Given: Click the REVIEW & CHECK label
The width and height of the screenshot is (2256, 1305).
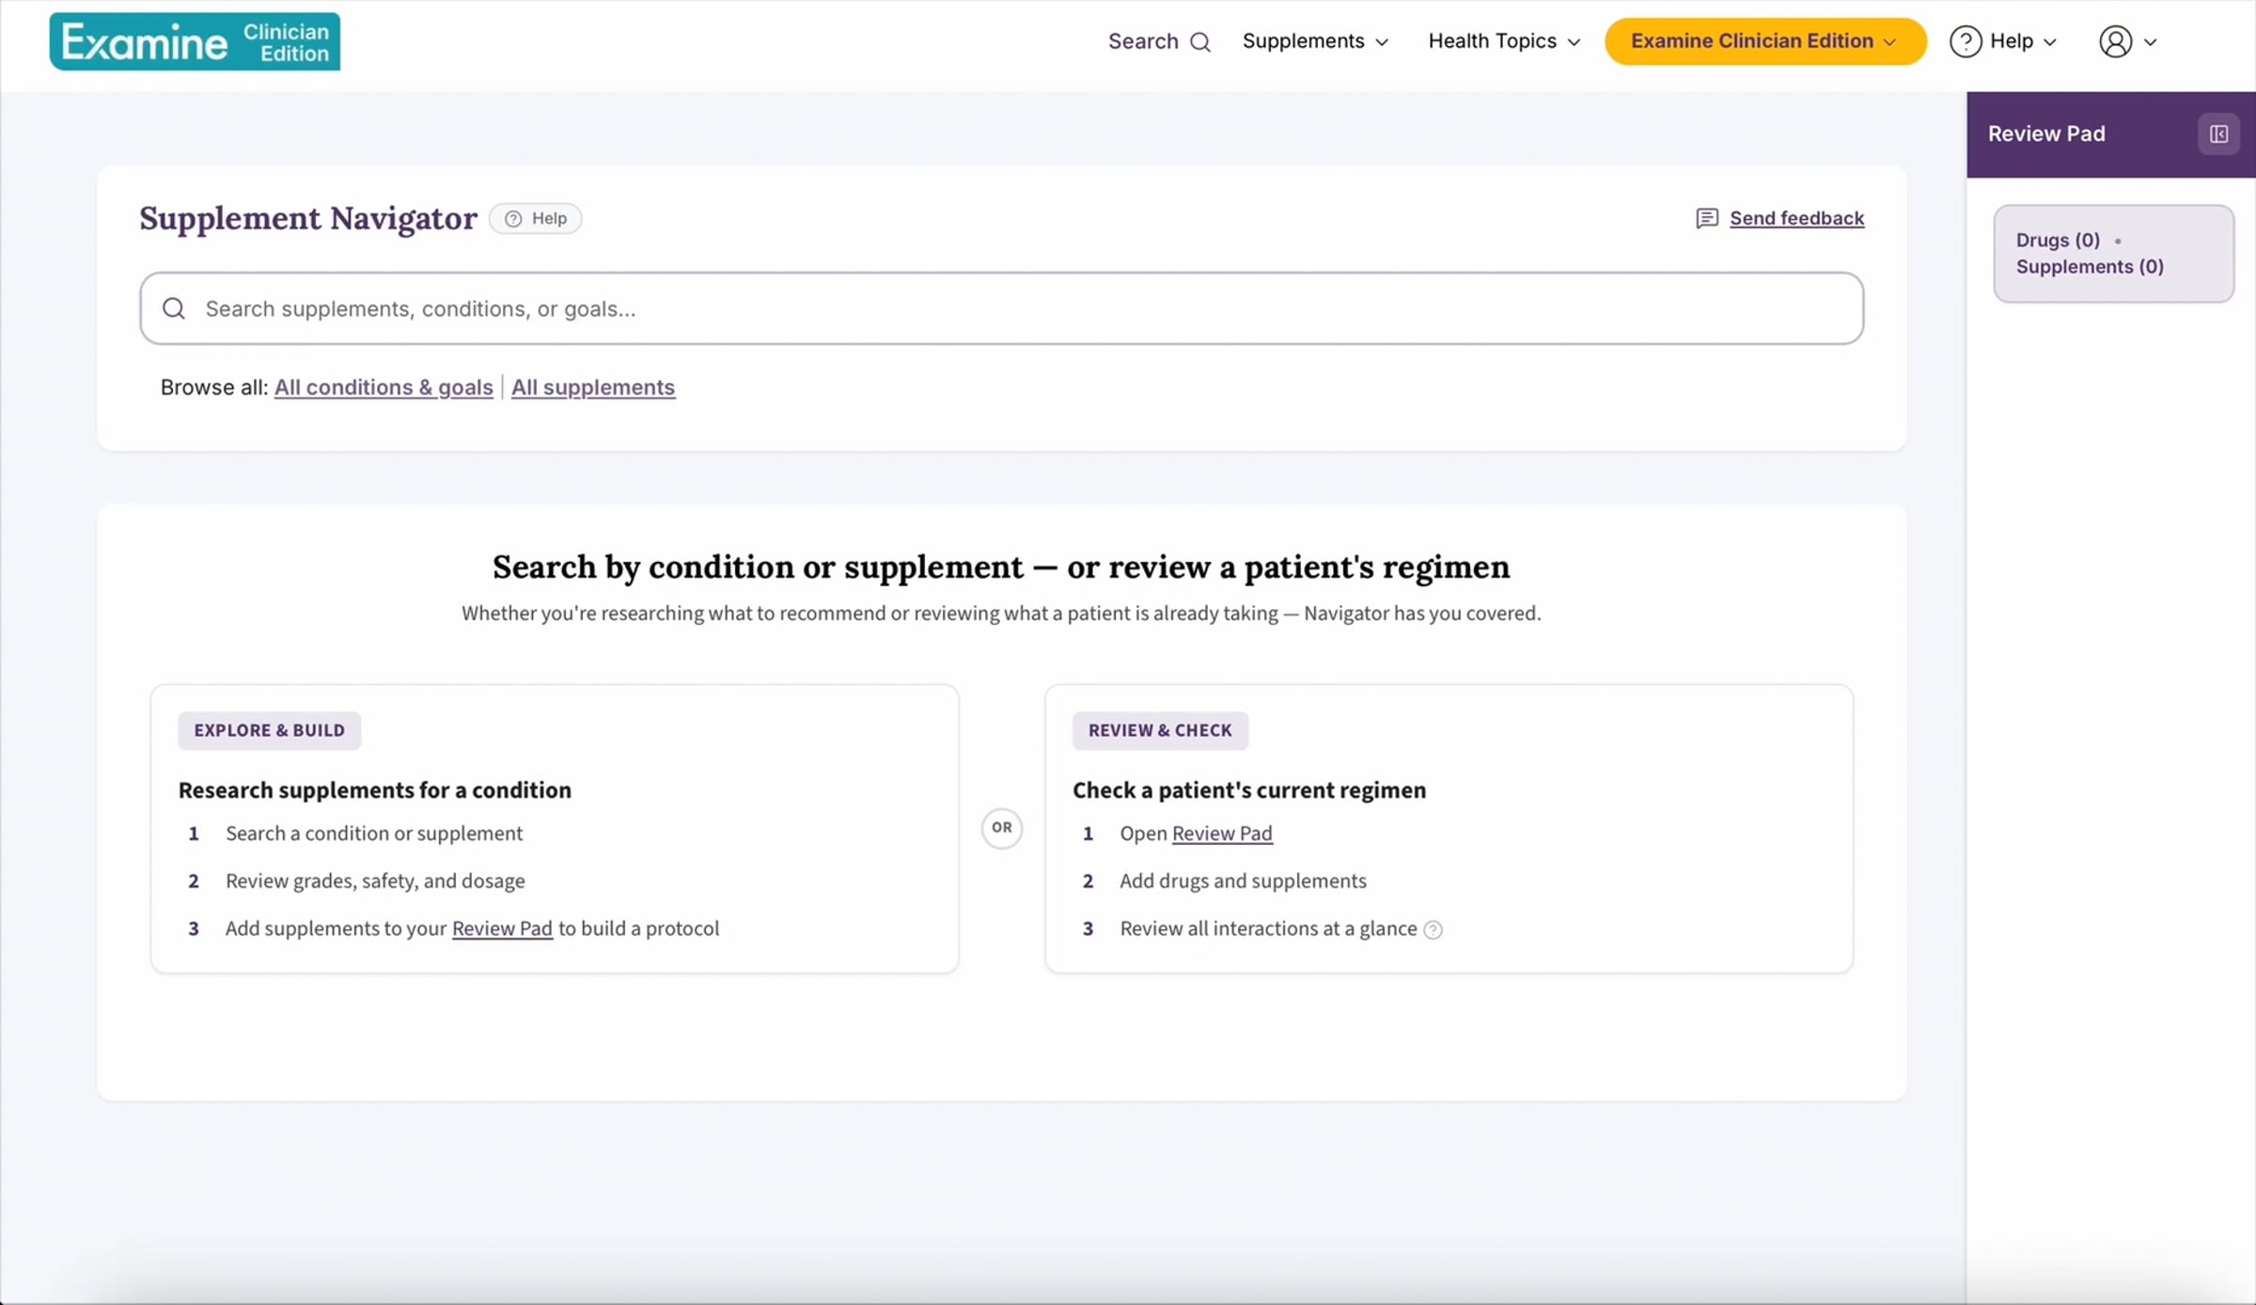Looking at the screenshot, I should point(1160,731).
